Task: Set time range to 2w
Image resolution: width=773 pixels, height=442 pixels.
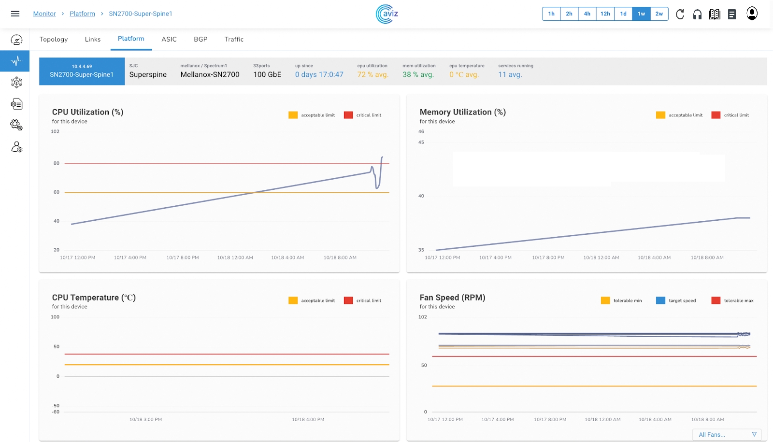Action: tap(659, 14)
